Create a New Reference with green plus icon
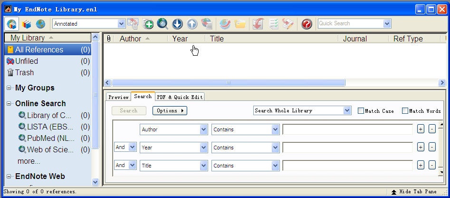The width and height of the screenshot is (450, 198). (148, 24)
